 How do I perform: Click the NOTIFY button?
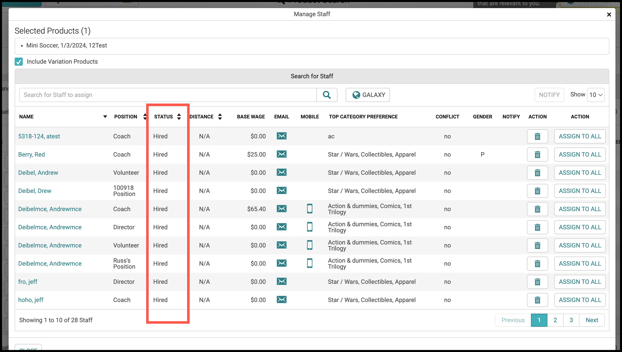549,95
